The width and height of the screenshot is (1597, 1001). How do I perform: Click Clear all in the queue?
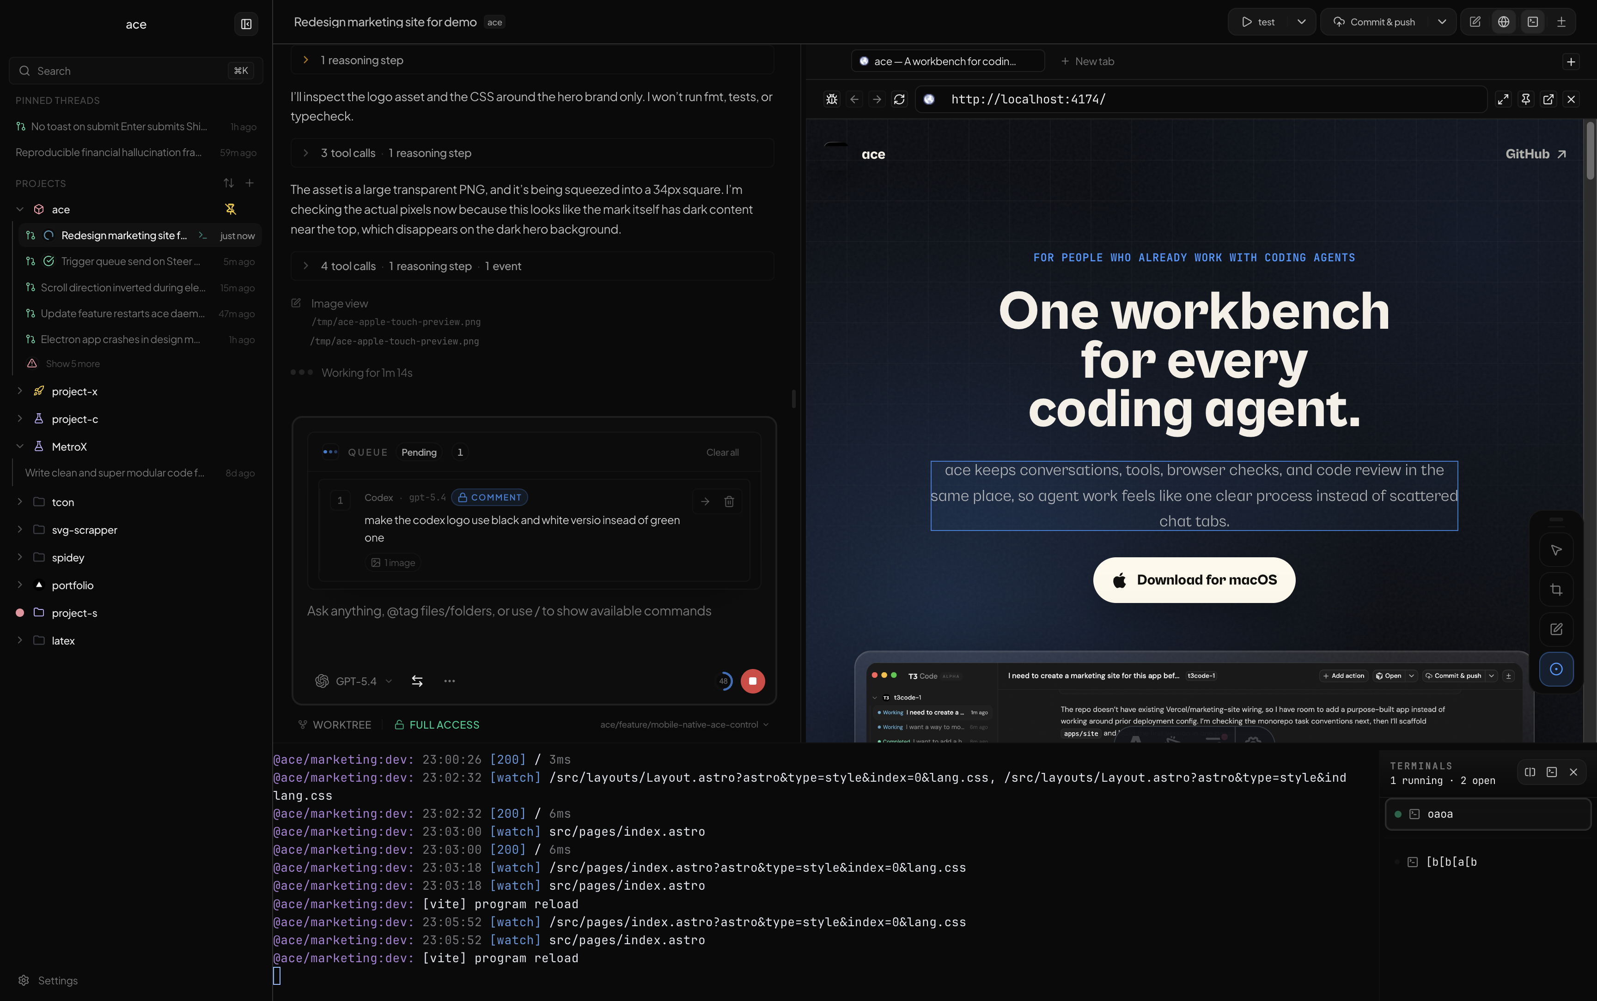pos(722,452)
